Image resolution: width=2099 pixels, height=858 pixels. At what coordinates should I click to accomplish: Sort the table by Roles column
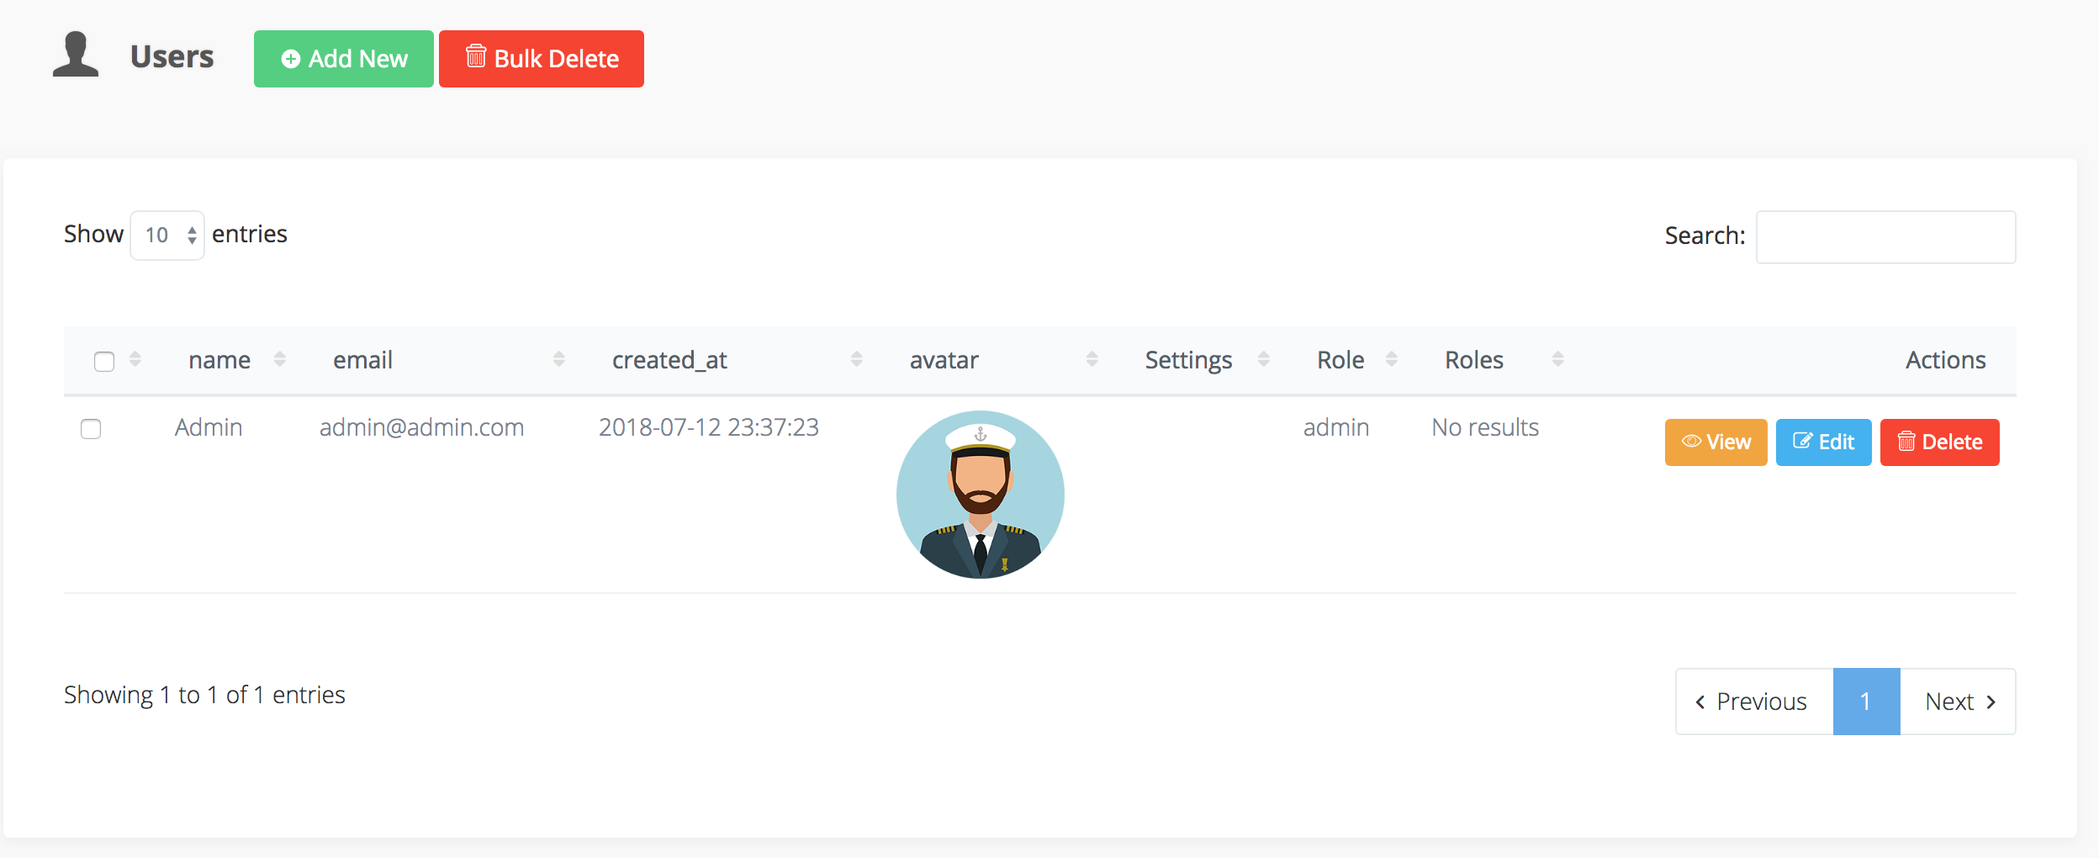1558,360
